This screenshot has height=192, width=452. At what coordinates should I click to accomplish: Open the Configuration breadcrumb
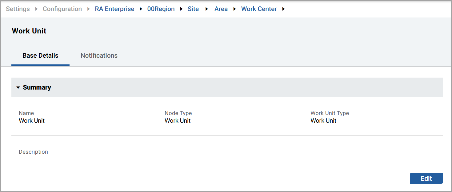click(x=62, y=9)
